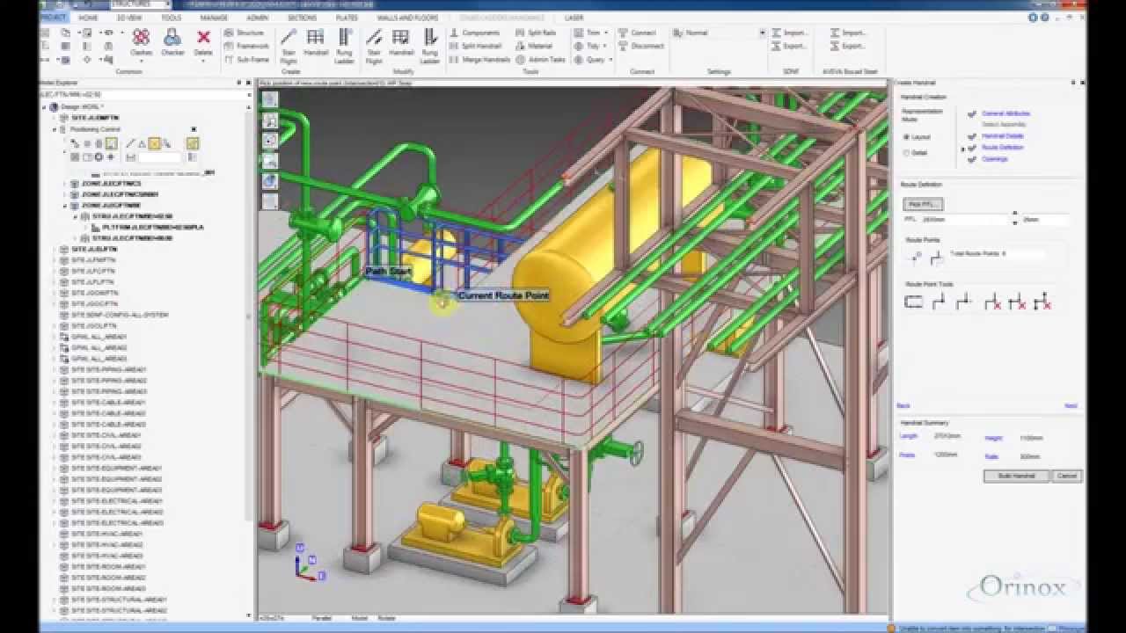This screenshot has width=1126, height=633.
Task: Open the Tidy dropdown
Action: [x=591, y=46]
